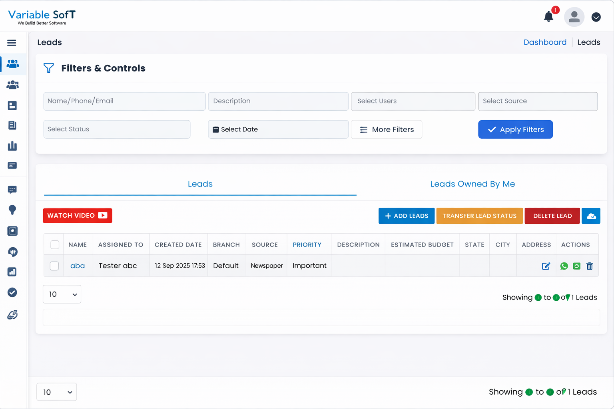Expand the profile dropdown arrow
Image resolution: width=614 pixels, height=409 pixels.
coord(596,17)
